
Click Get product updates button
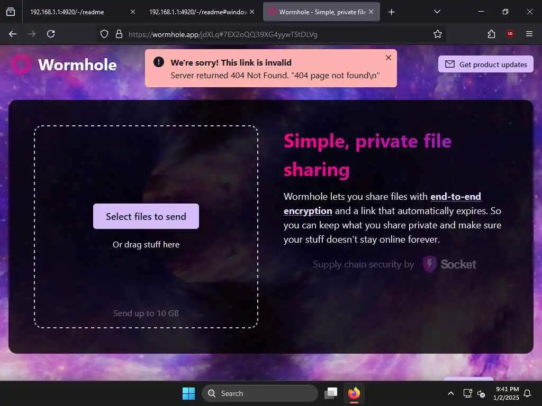[x=486, y=64]
